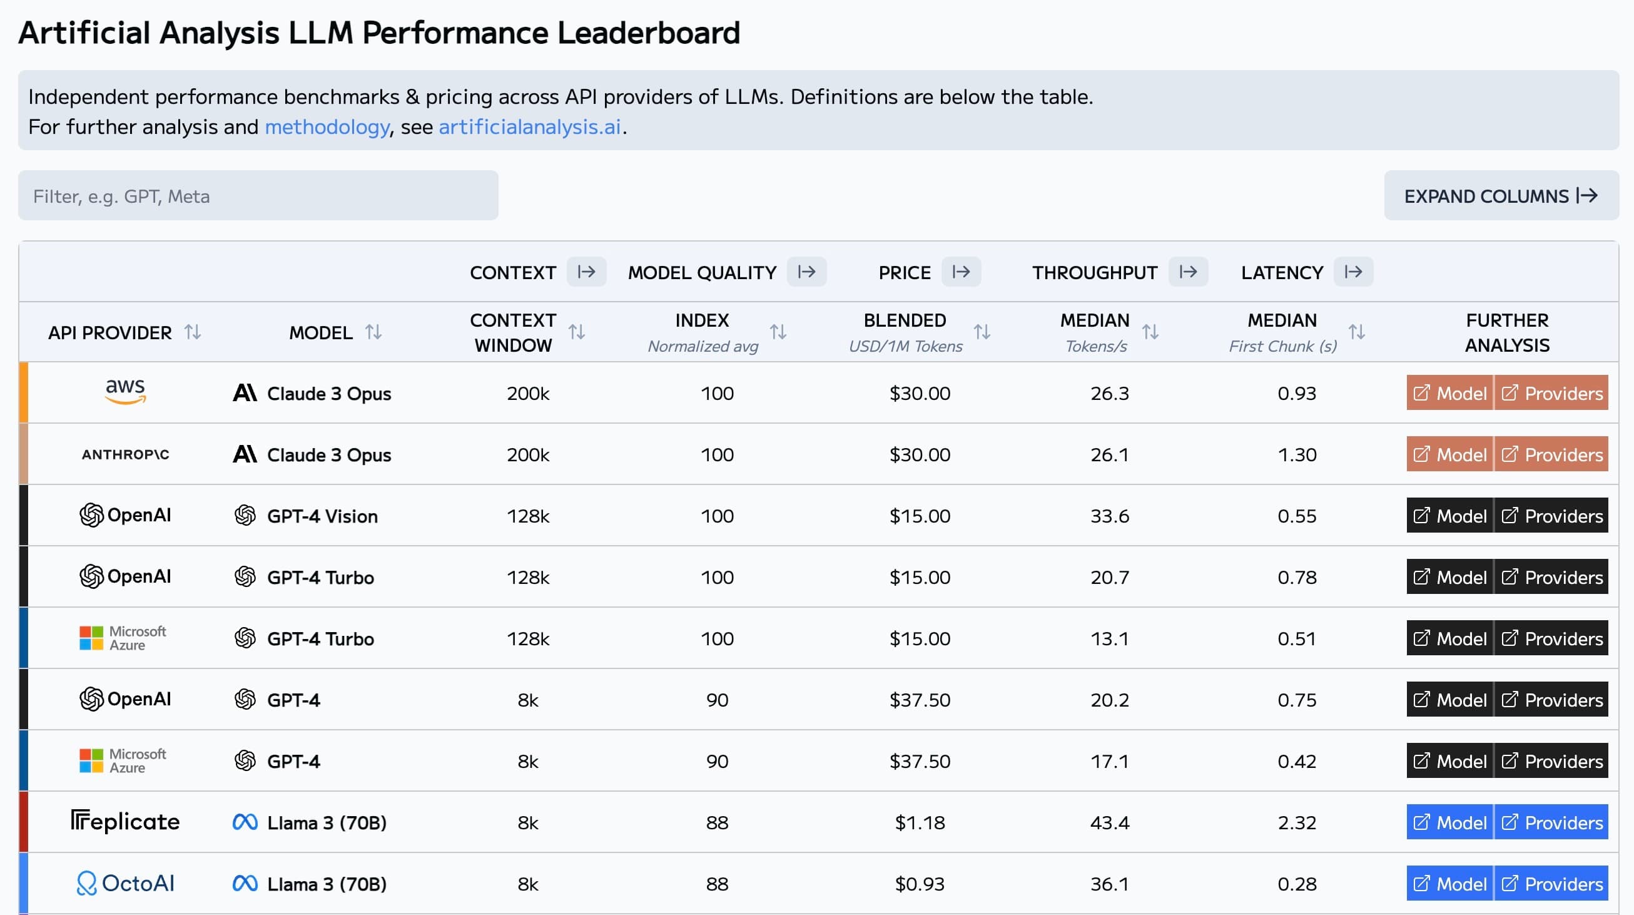Select the GPT-4 Vision model name

[322, 516]
